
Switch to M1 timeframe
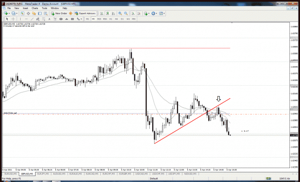tap(87, 19)
